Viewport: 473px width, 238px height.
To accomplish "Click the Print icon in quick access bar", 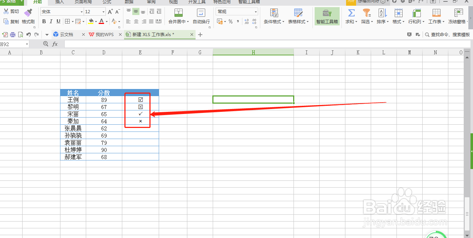I will coord(13,35).
